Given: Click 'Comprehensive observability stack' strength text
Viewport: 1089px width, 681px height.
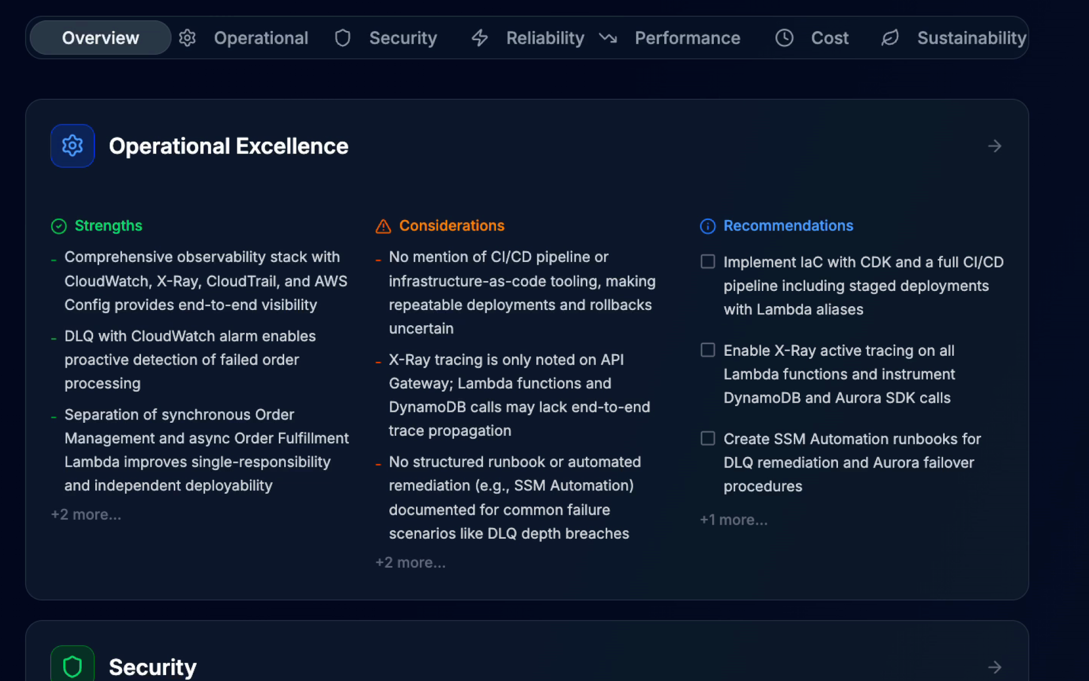Looking at the screenshot, I should tap(206, 281).
